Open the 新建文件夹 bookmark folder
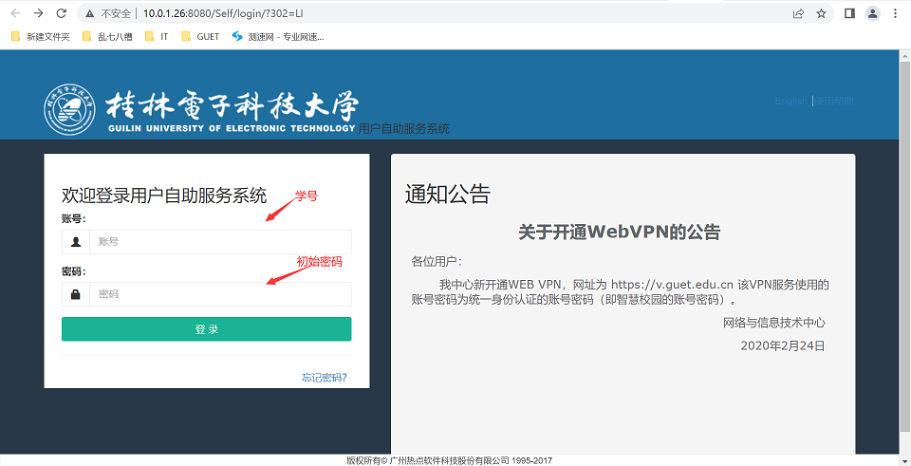The image size is (911, 466). [41, 37]
